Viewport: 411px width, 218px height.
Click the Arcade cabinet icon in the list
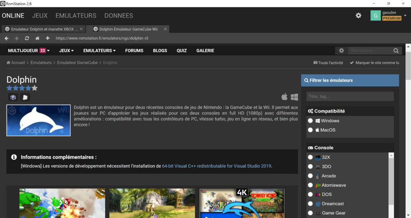point(318,176)
